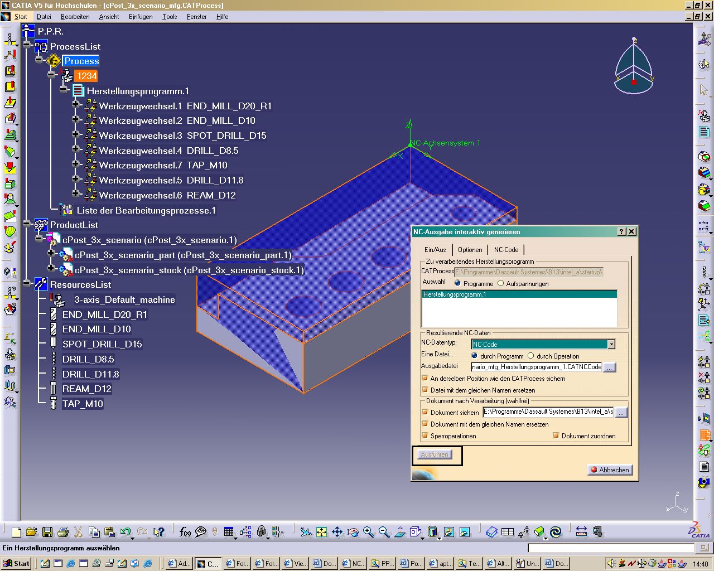Click the Zoom Out magnifier
714x571 pixels.
tap(384, 532)
